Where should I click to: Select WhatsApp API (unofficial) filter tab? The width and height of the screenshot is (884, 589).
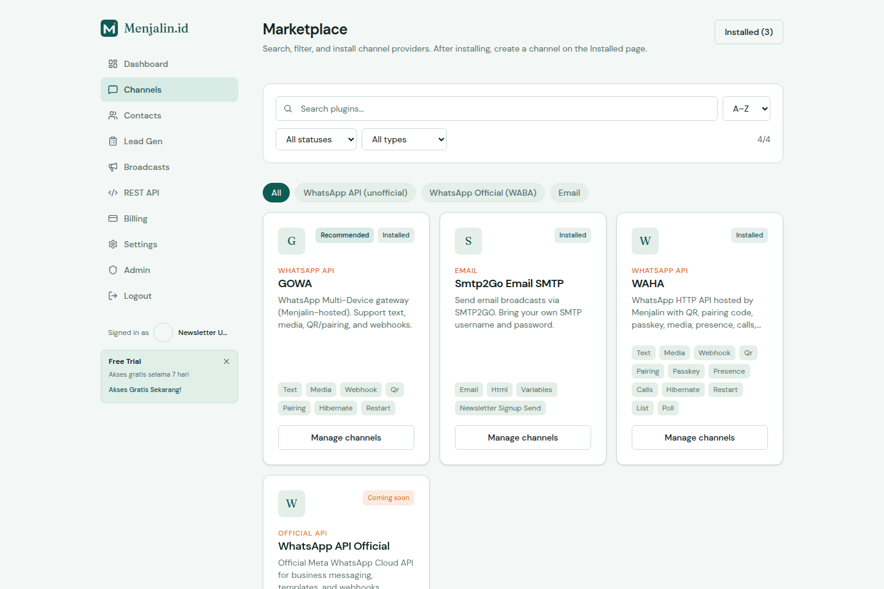coord(355,193)
